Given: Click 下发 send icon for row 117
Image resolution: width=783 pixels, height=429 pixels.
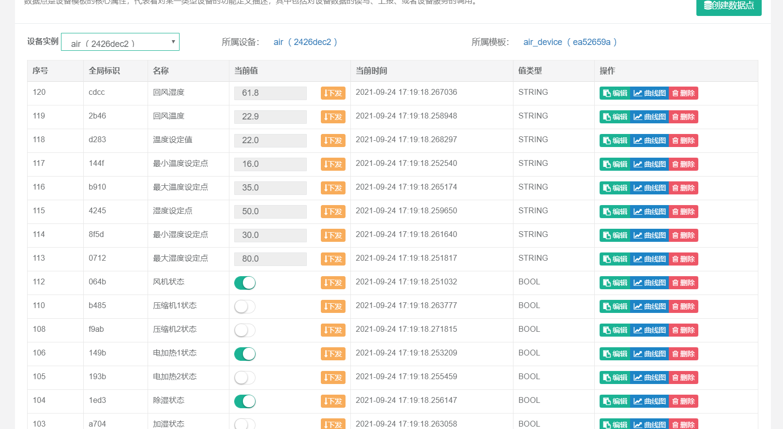Looking at the screenshot, I should tap(333, 164).
